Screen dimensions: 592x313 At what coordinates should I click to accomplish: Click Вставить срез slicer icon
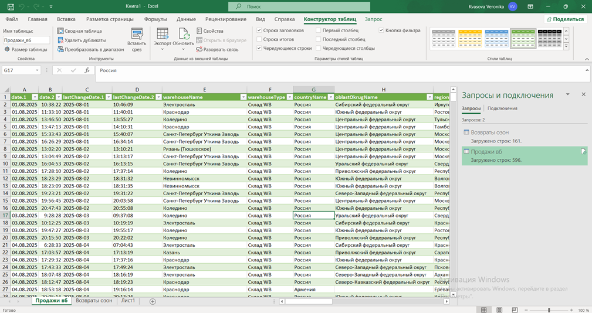click(137, 34)
